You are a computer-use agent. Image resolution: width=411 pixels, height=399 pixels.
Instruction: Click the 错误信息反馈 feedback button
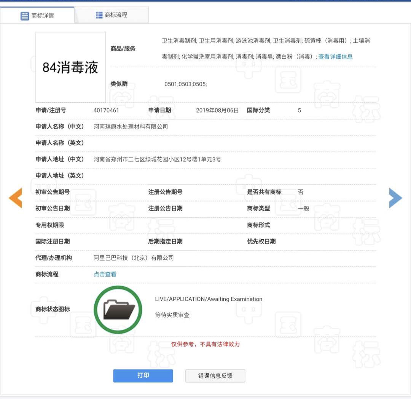coord(215,375)
